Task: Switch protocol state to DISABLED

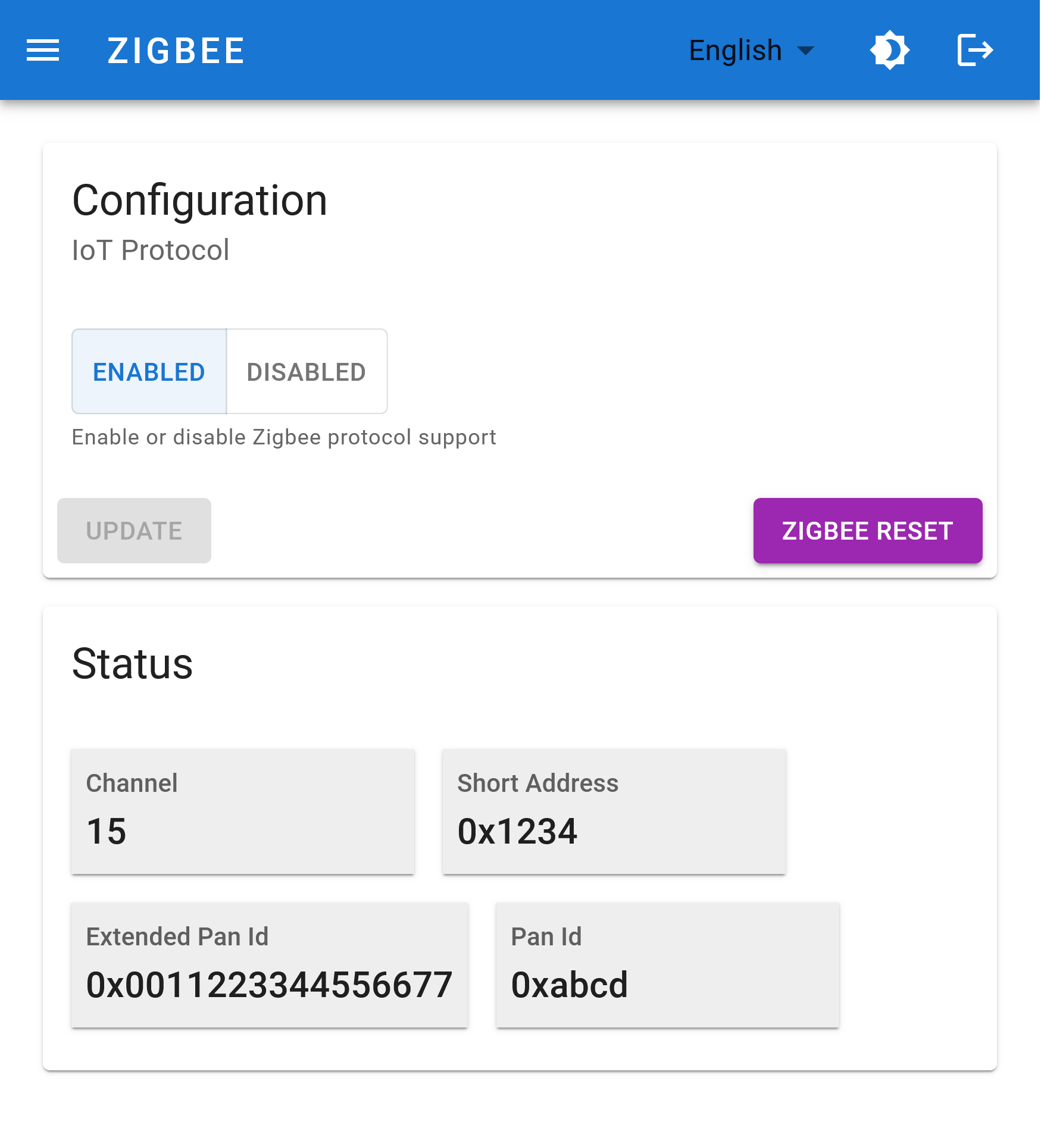Action: pos(306,371)
